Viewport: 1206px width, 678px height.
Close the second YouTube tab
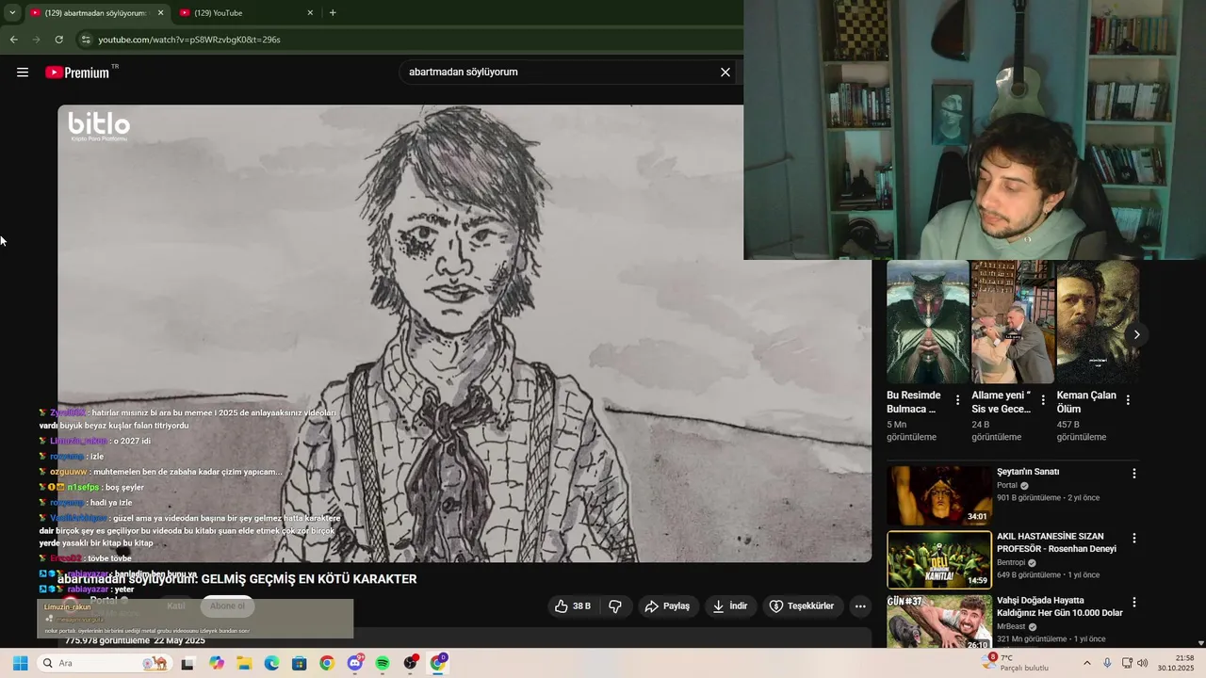pos(310,12)
